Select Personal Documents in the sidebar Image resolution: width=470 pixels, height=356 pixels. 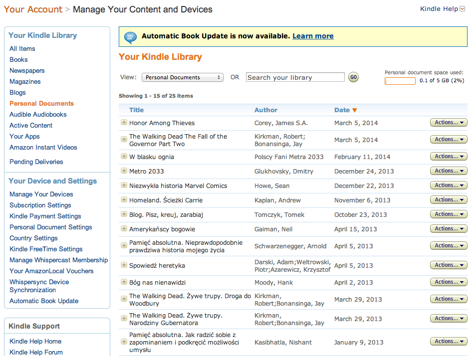(x=42, y=103)
